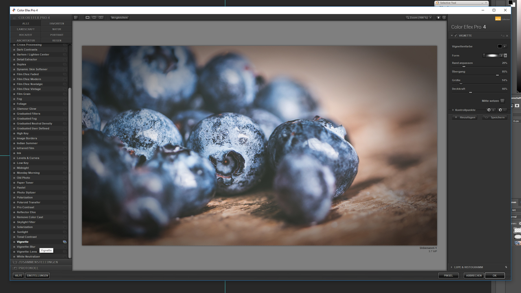521x293 pixels.
Task: Click the Abbrechen button
Action: pos(474,276)
